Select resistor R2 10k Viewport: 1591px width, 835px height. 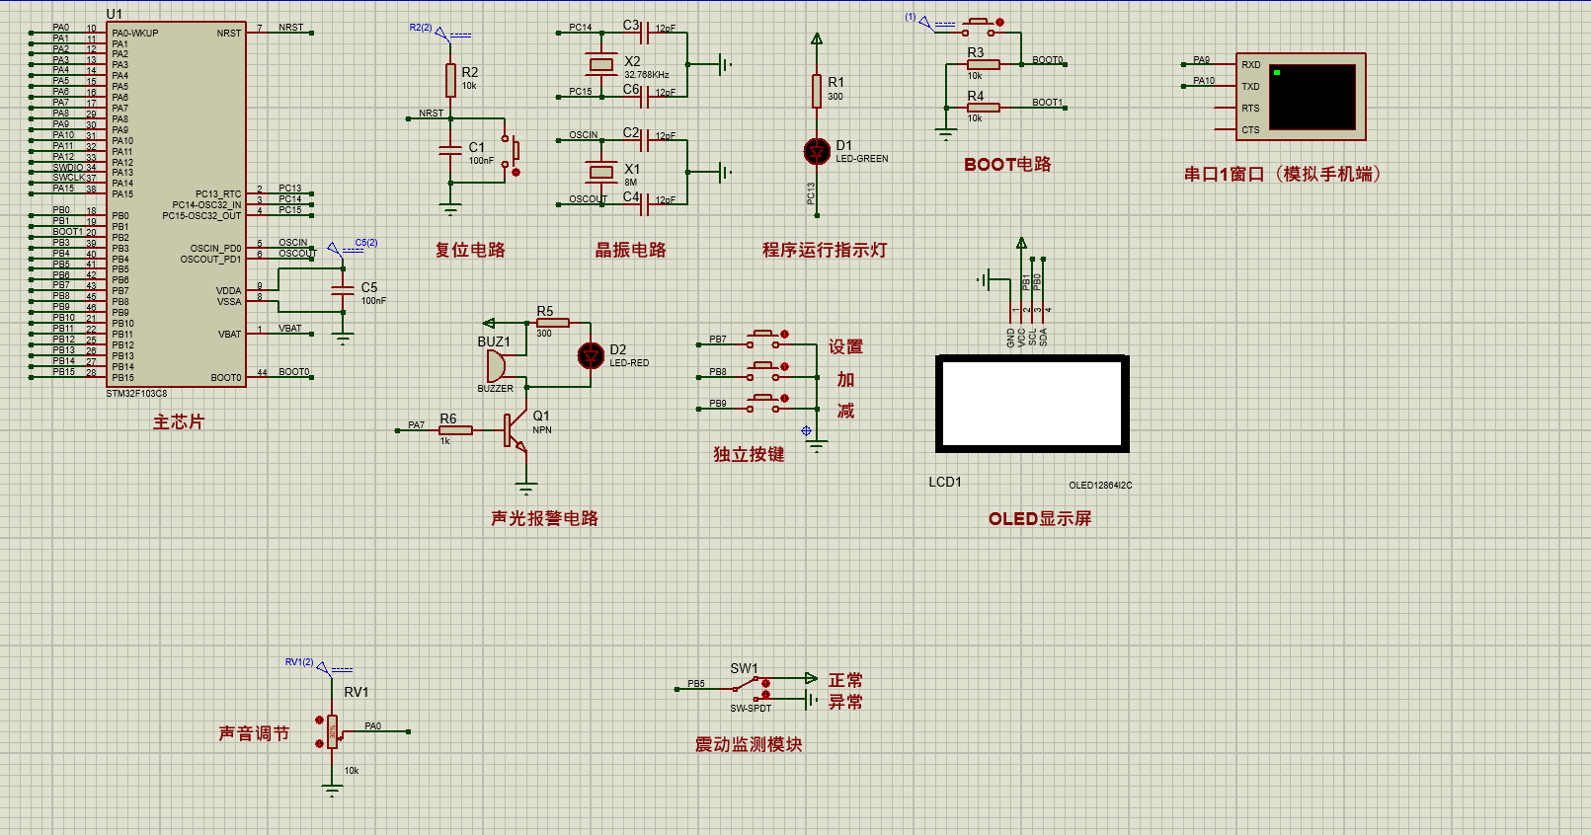(x=451, y=81)
